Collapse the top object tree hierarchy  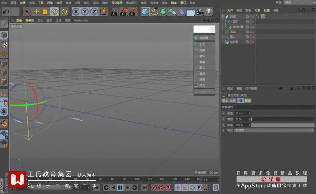[223, 16]
